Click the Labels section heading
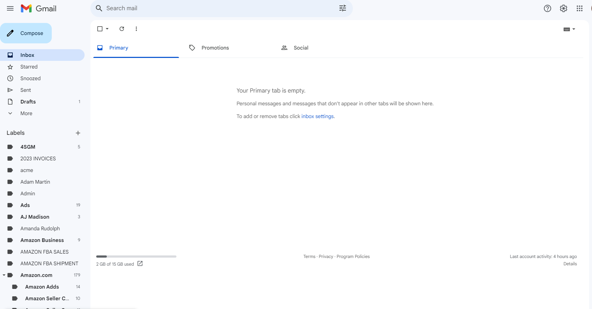 coord(16,133)
